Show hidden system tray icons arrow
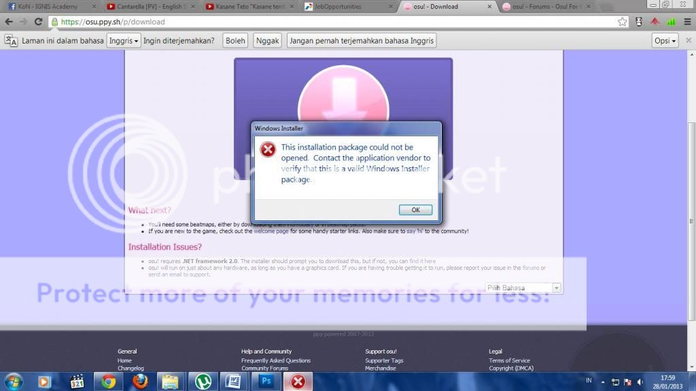 pyautogui.click(x=603, y=382)
